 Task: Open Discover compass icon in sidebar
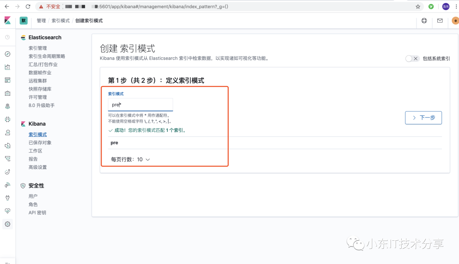(8, 54)
